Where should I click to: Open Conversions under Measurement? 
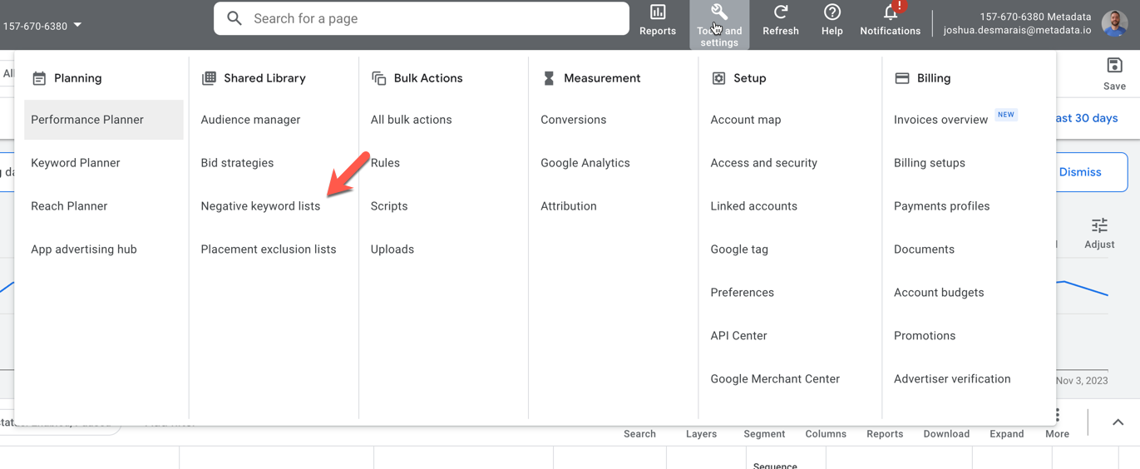(x=573, y=120)
